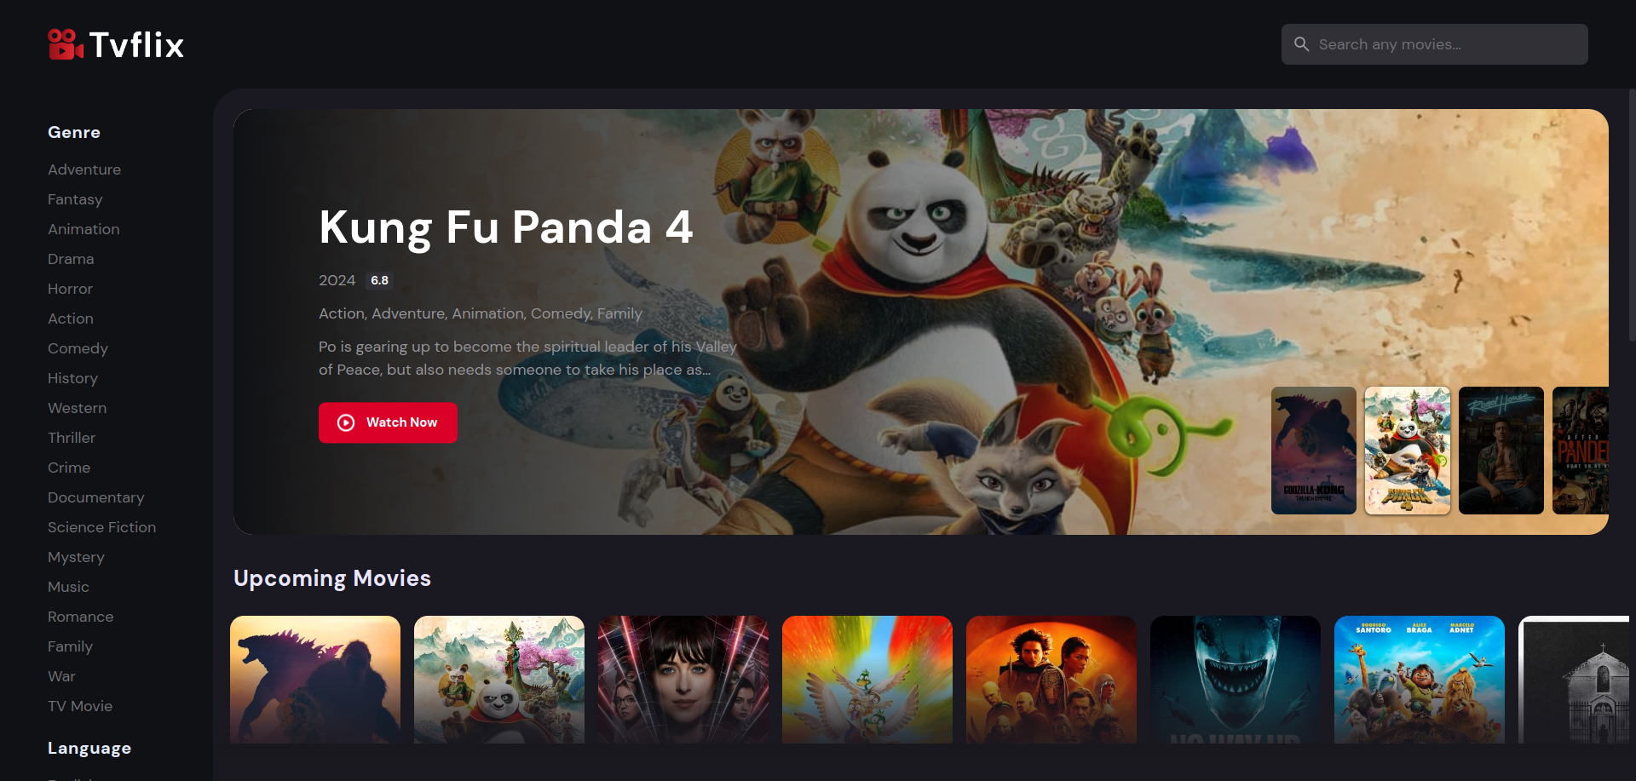Open the Dune upcoming movie poster

point(1051,680)
